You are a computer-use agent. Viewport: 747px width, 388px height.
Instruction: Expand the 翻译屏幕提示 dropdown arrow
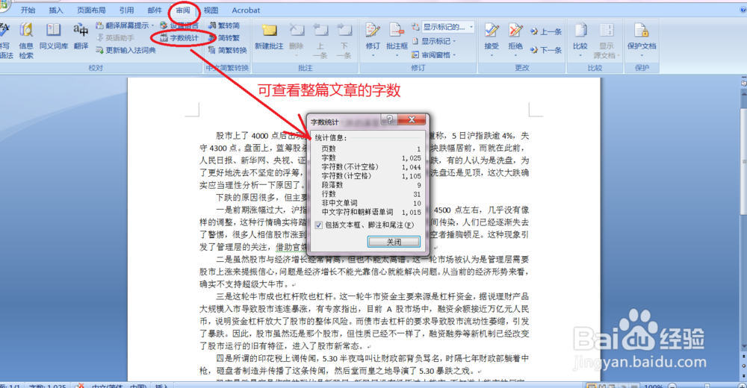pyautogui.click(x=152, y=25)
